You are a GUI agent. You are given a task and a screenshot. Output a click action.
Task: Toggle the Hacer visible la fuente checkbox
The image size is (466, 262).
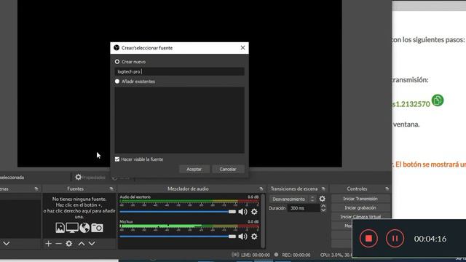(x=117, y=159)
